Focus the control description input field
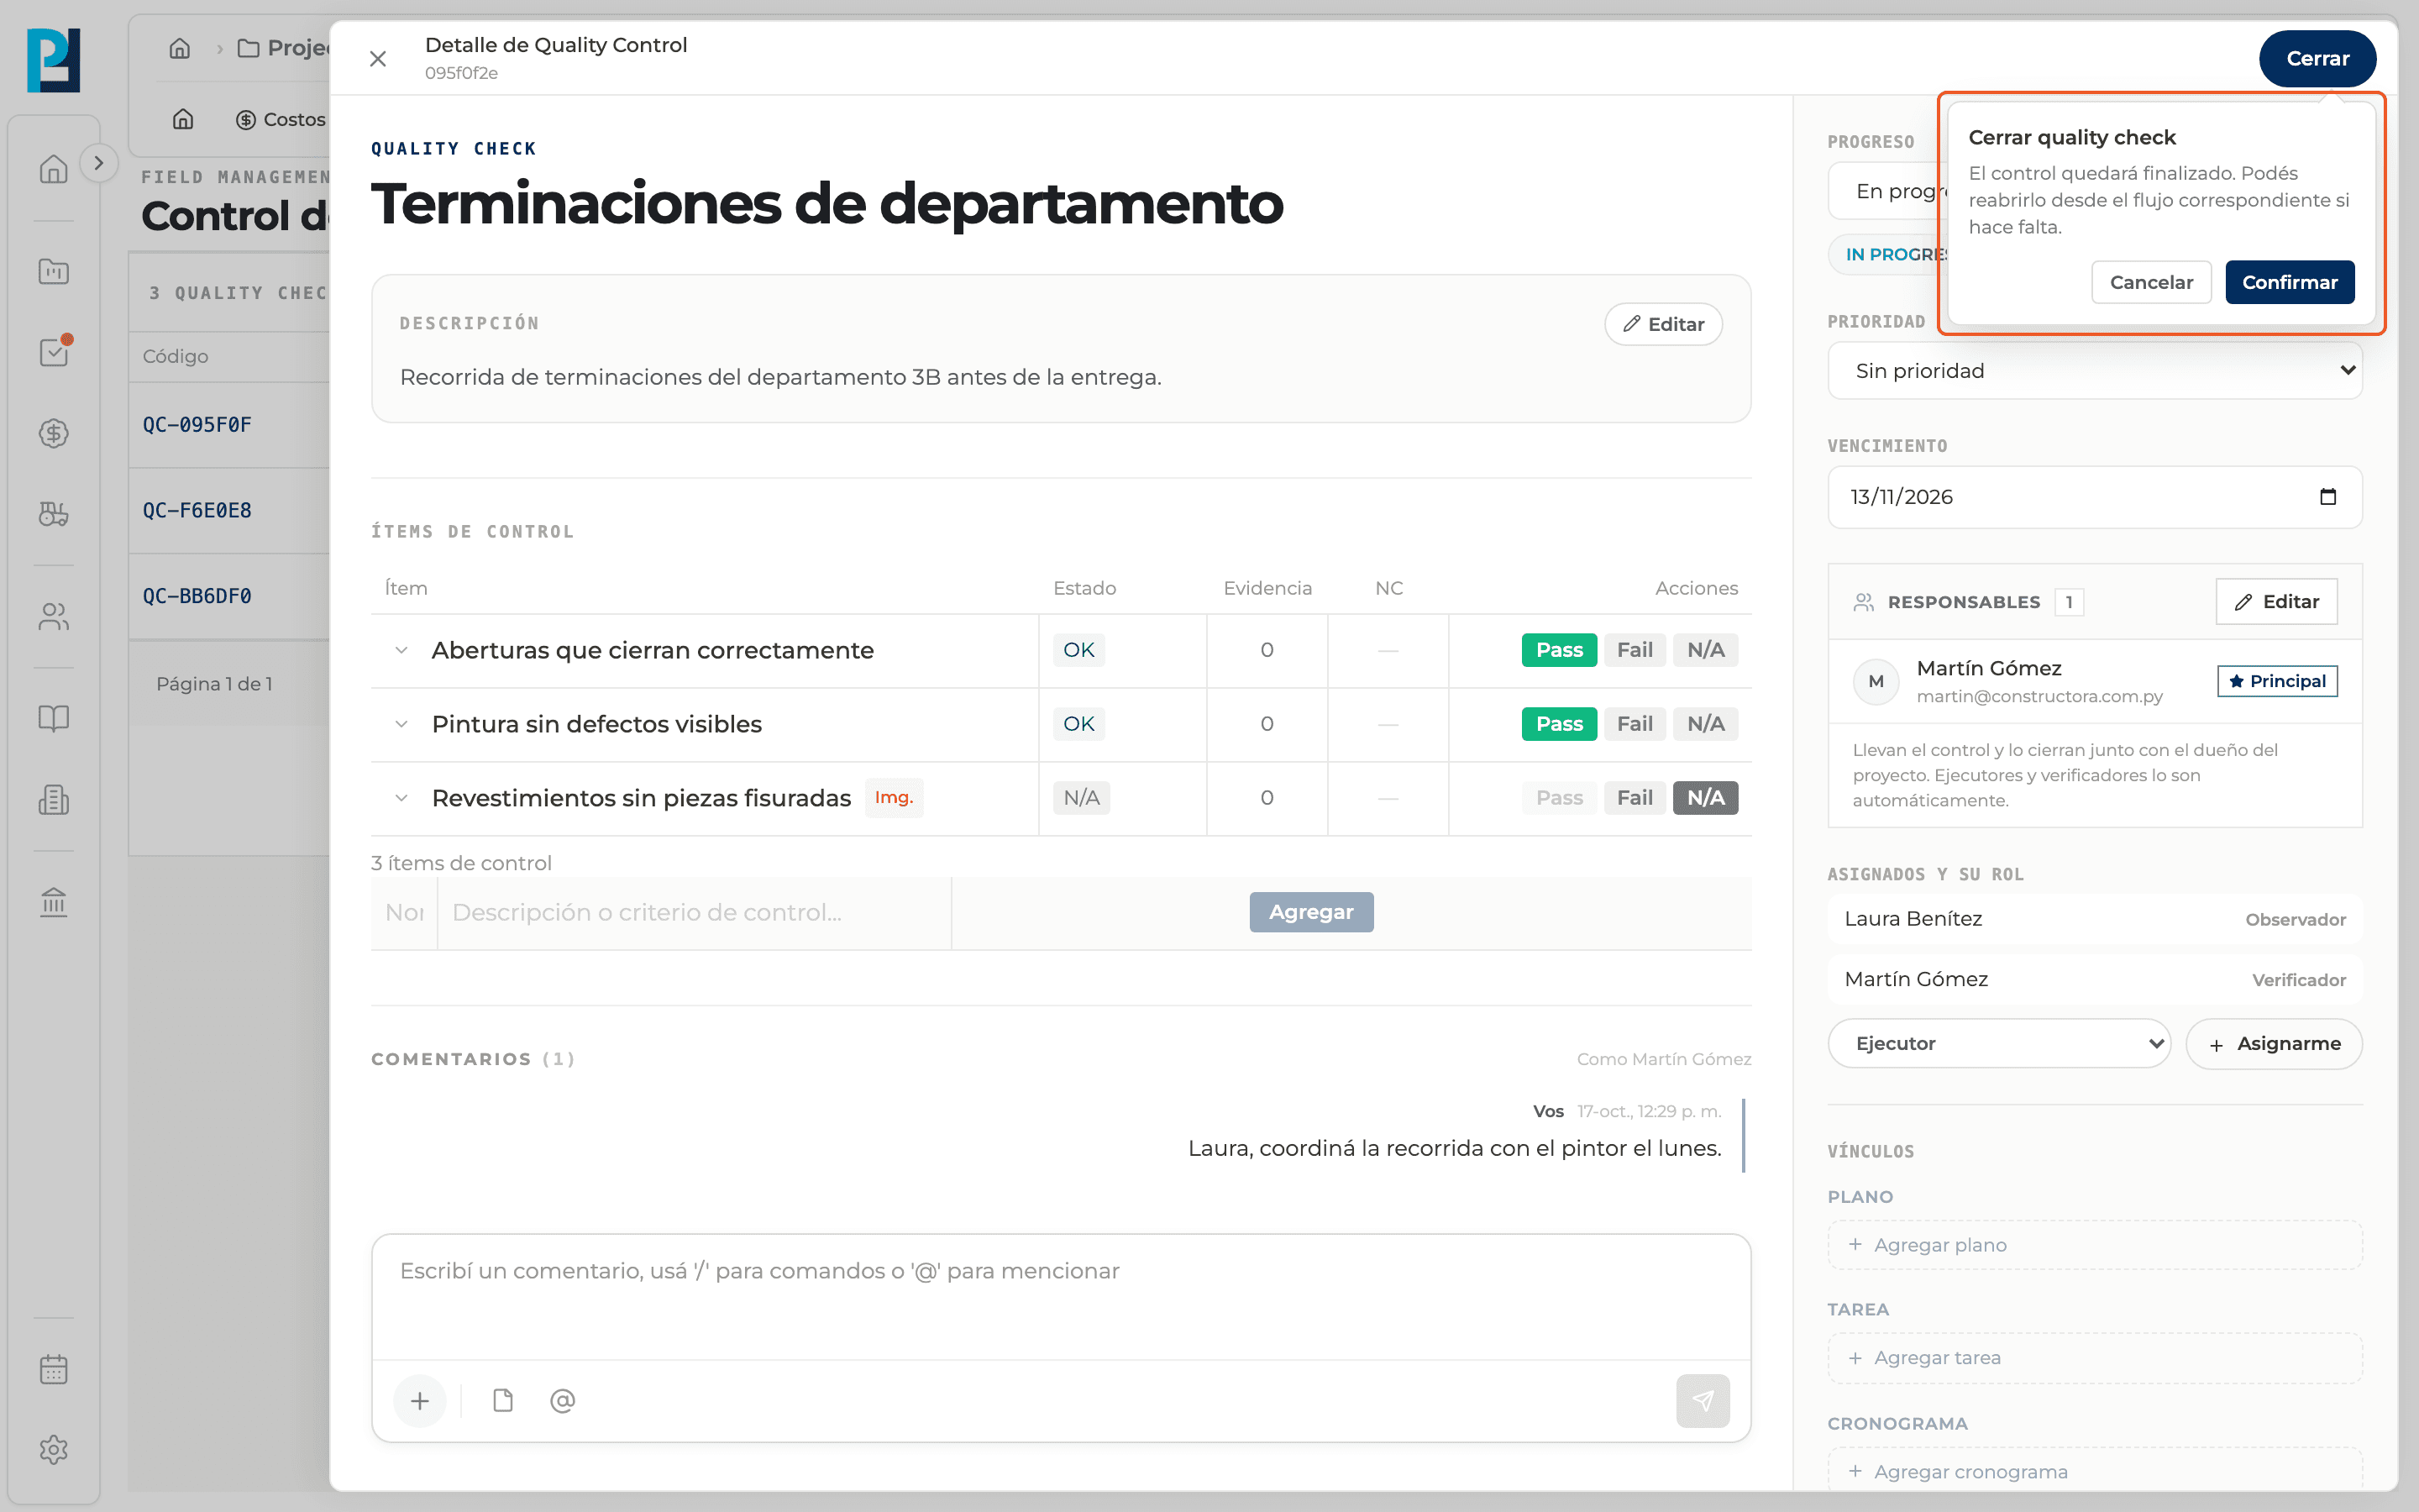 coord(694,912)
